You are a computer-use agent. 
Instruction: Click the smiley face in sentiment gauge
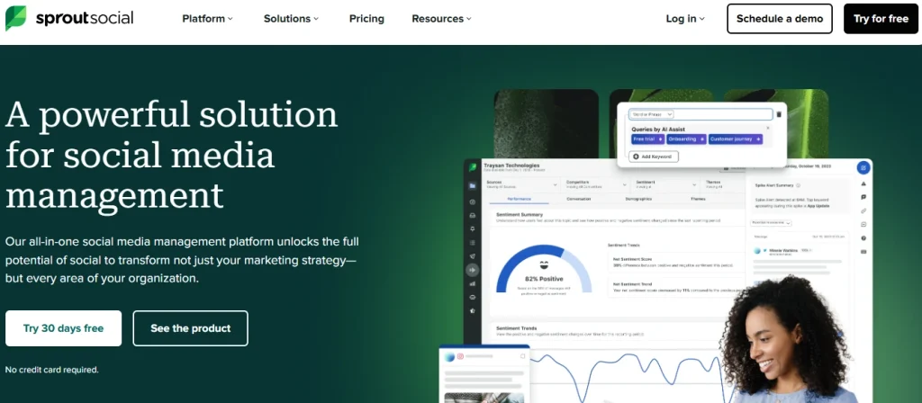click(x=543, y=265)
